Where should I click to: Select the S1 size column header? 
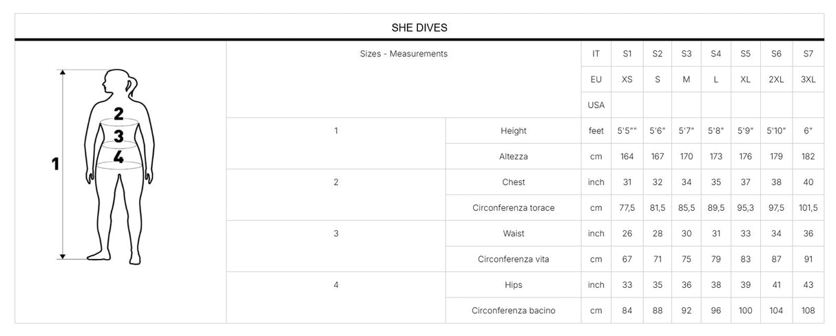(x=627, y=54)
